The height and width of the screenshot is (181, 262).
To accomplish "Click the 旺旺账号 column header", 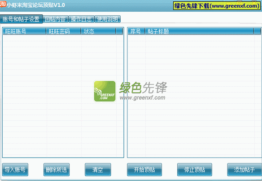I will [25, 31].
